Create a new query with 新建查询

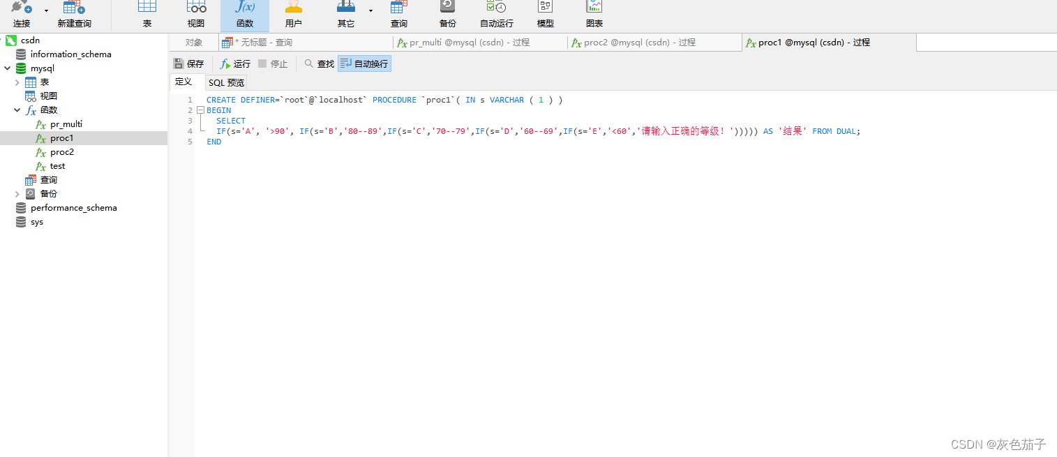(x=74, y=15)
